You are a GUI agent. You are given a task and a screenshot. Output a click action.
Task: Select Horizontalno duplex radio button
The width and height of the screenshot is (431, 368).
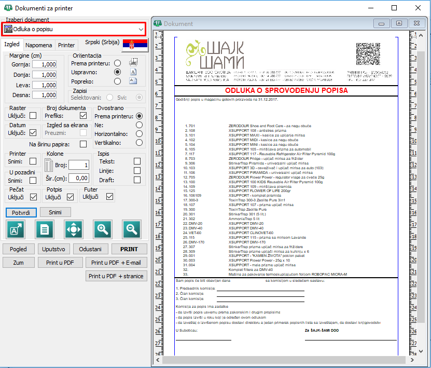140,134
